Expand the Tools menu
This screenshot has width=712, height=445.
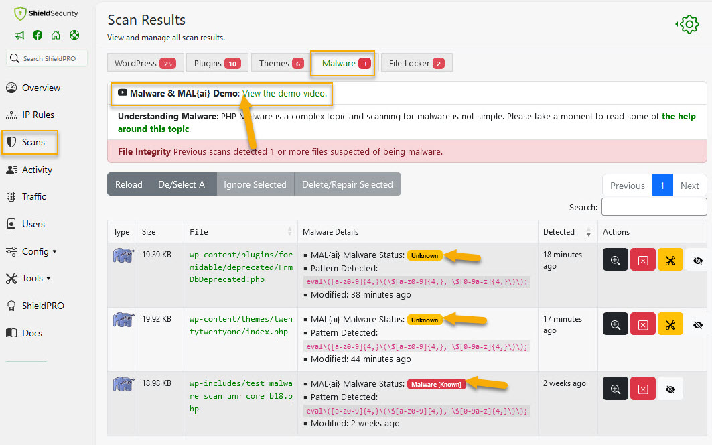pos(28,278)
